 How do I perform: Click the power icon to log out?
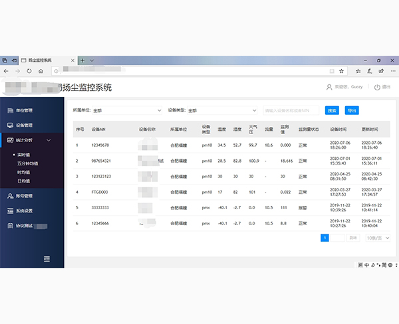click(377, 87)
